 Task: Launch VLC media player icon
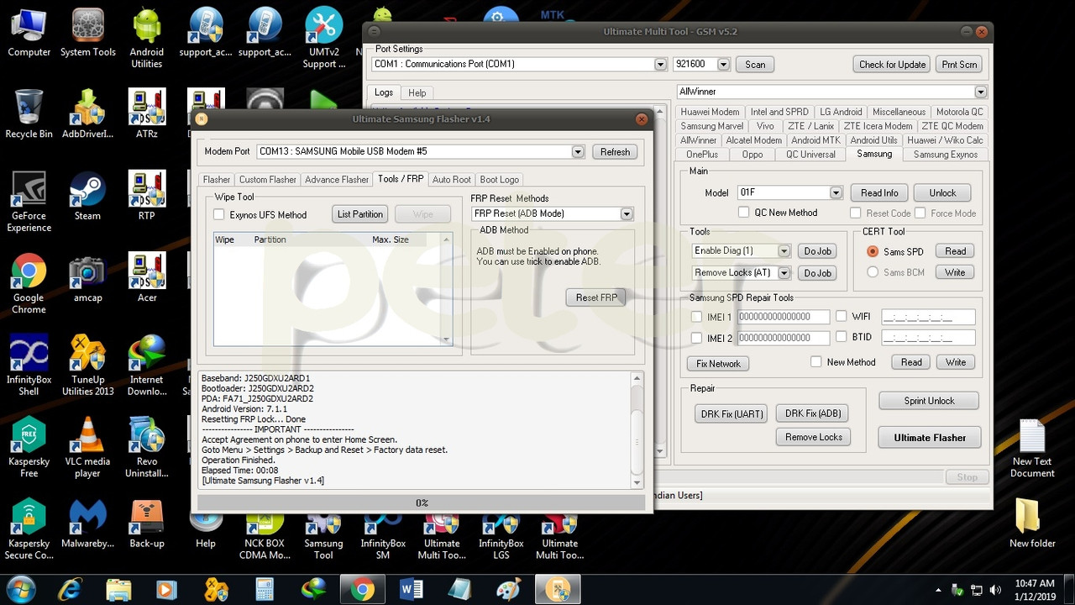pyautogui.click(x=87, y=447)
